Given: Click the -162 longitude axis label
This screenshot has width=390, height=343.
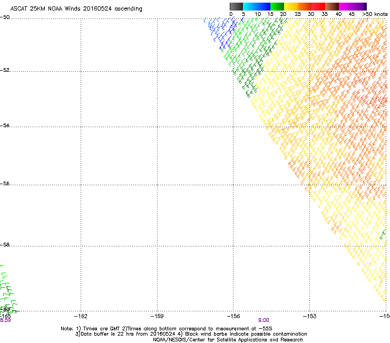Looking at the screenshot, I should coord(81,316).
